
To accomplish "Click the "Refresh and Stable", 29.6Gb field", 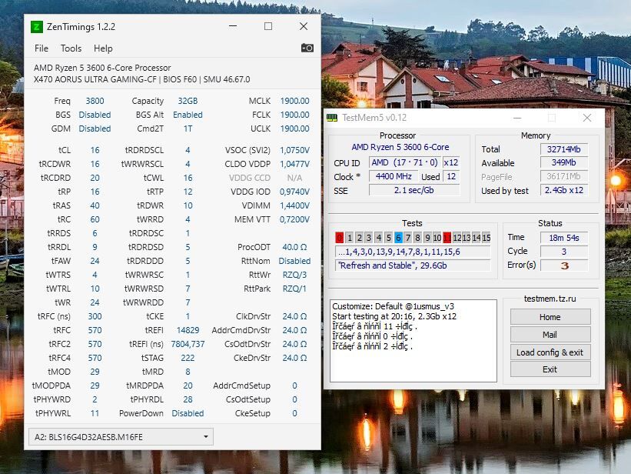I will pyautogui.click(x=413, y=265).
